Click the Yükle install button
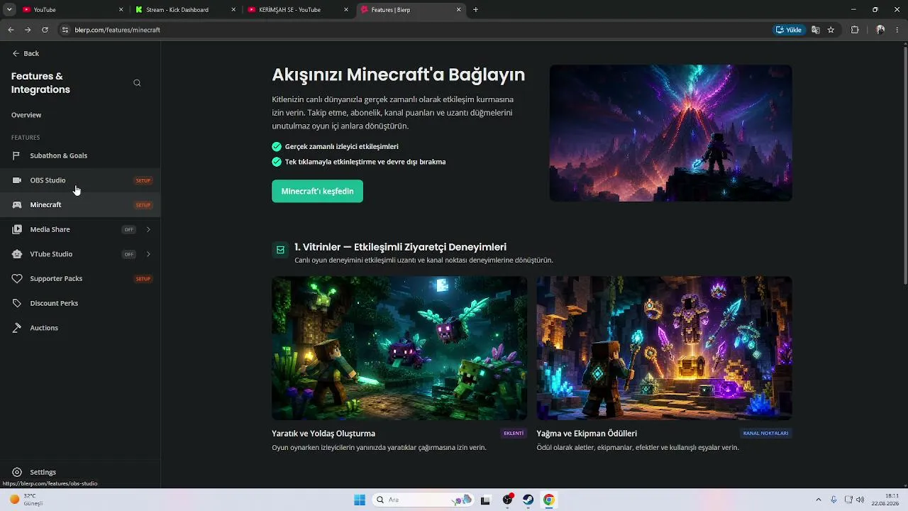Viewport: 908px width, 511px height. (x=789, y=30)
